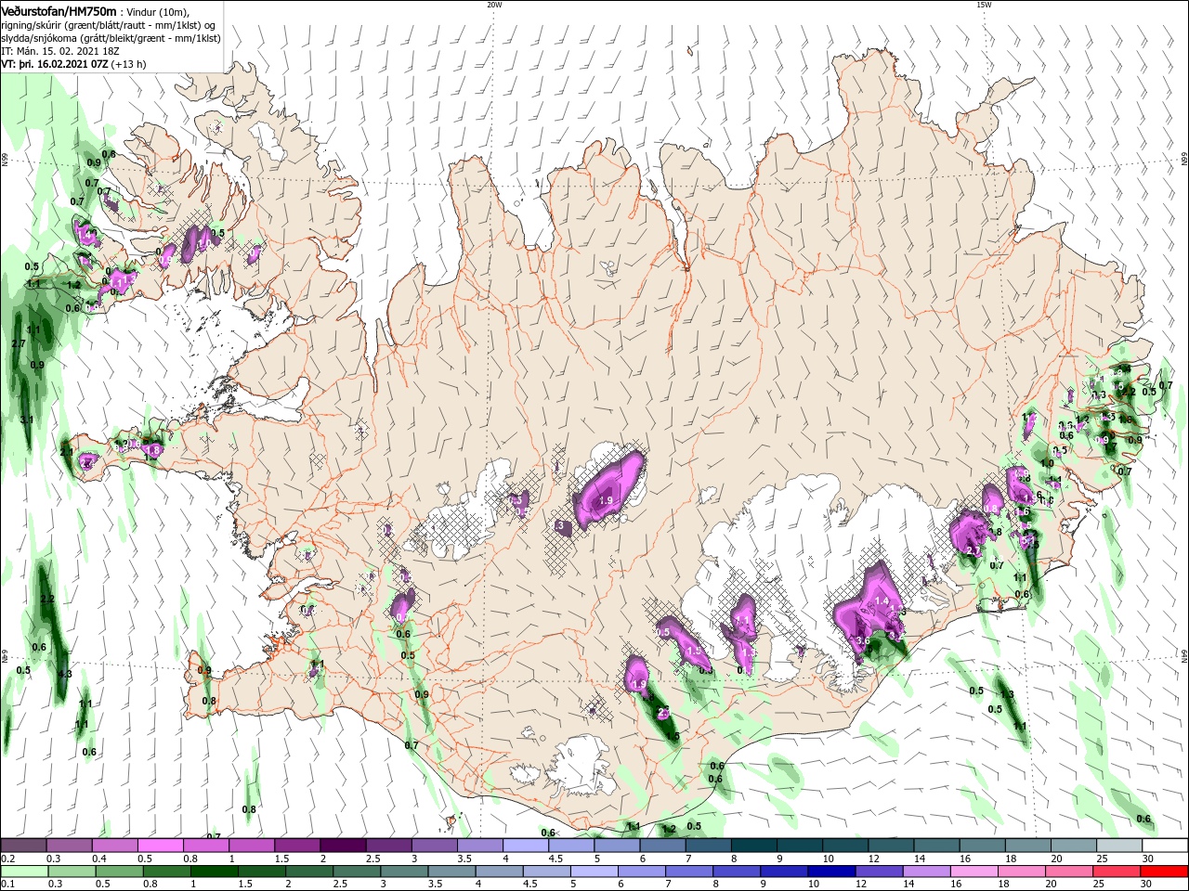1189x891 pixels.
Task: Pick the top legend swatch between 0.2 and 0.3
Action: [24, 846]
